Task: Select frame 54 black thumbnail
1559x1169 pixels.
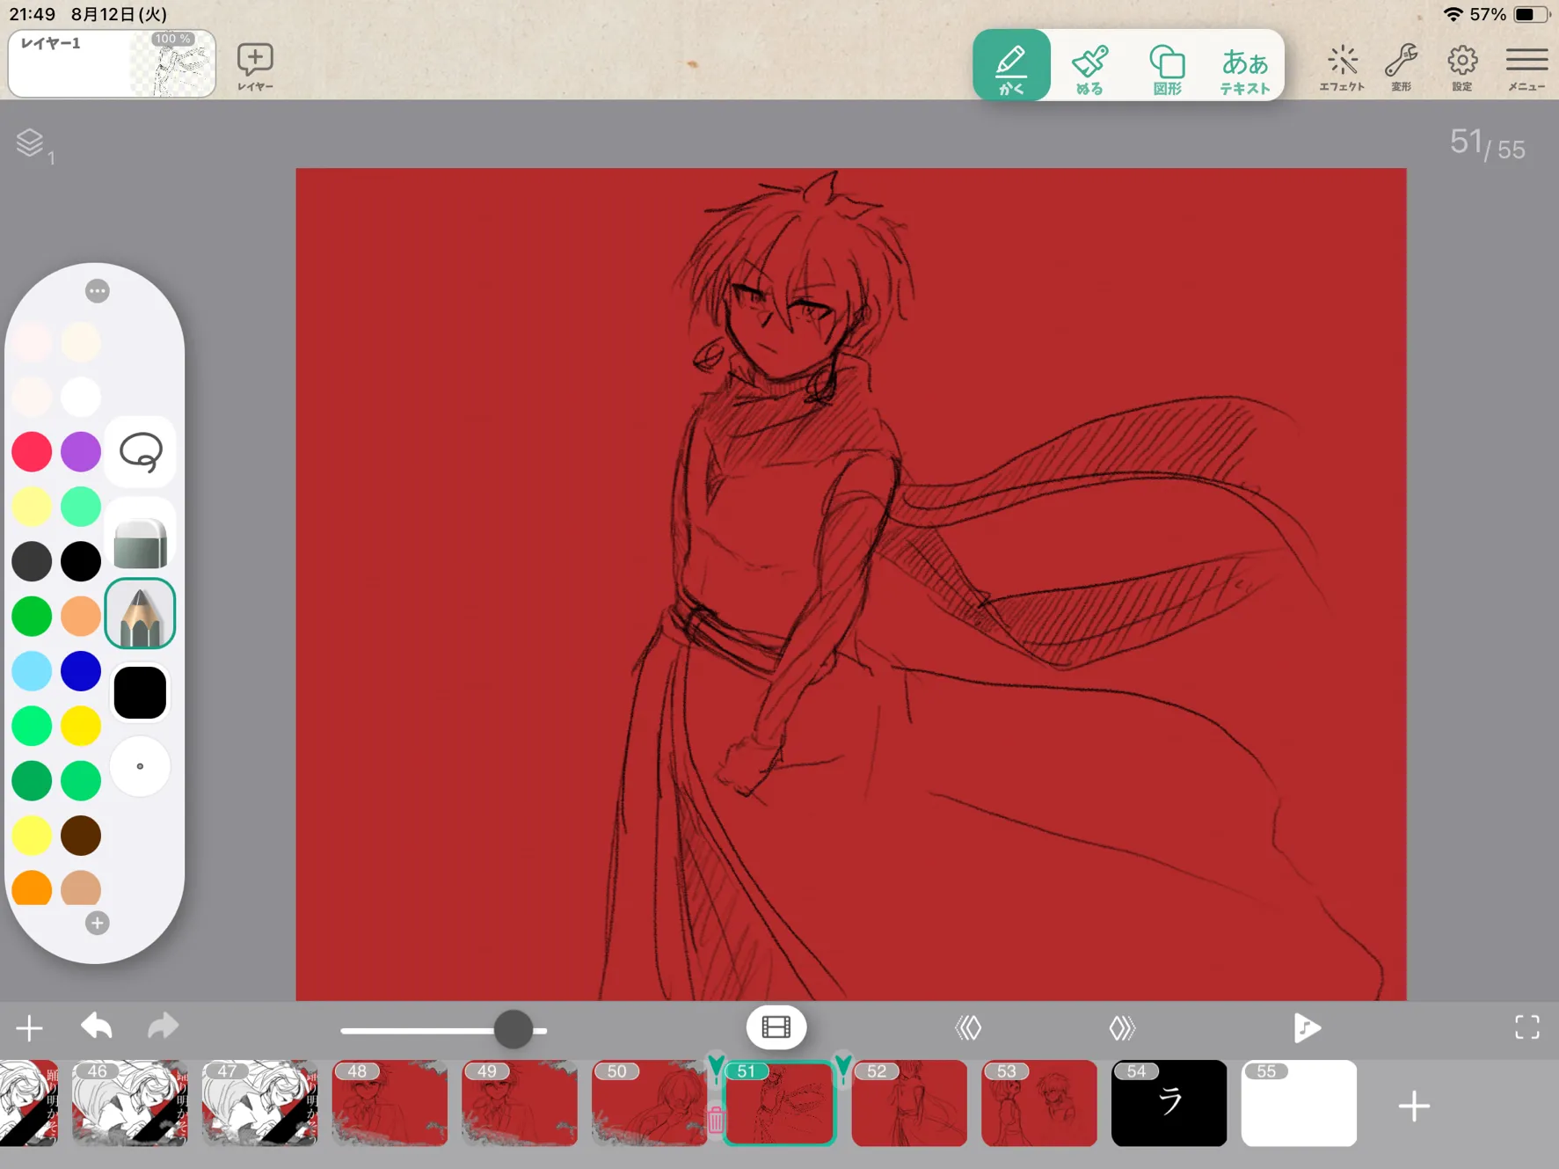Action: (1169, 1103)
